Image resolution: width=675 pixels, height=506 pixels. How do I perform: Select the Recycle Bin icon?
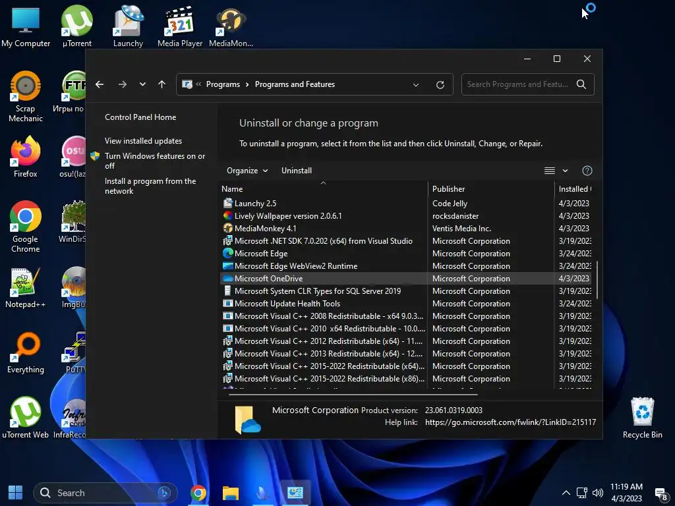pos(642,418)
